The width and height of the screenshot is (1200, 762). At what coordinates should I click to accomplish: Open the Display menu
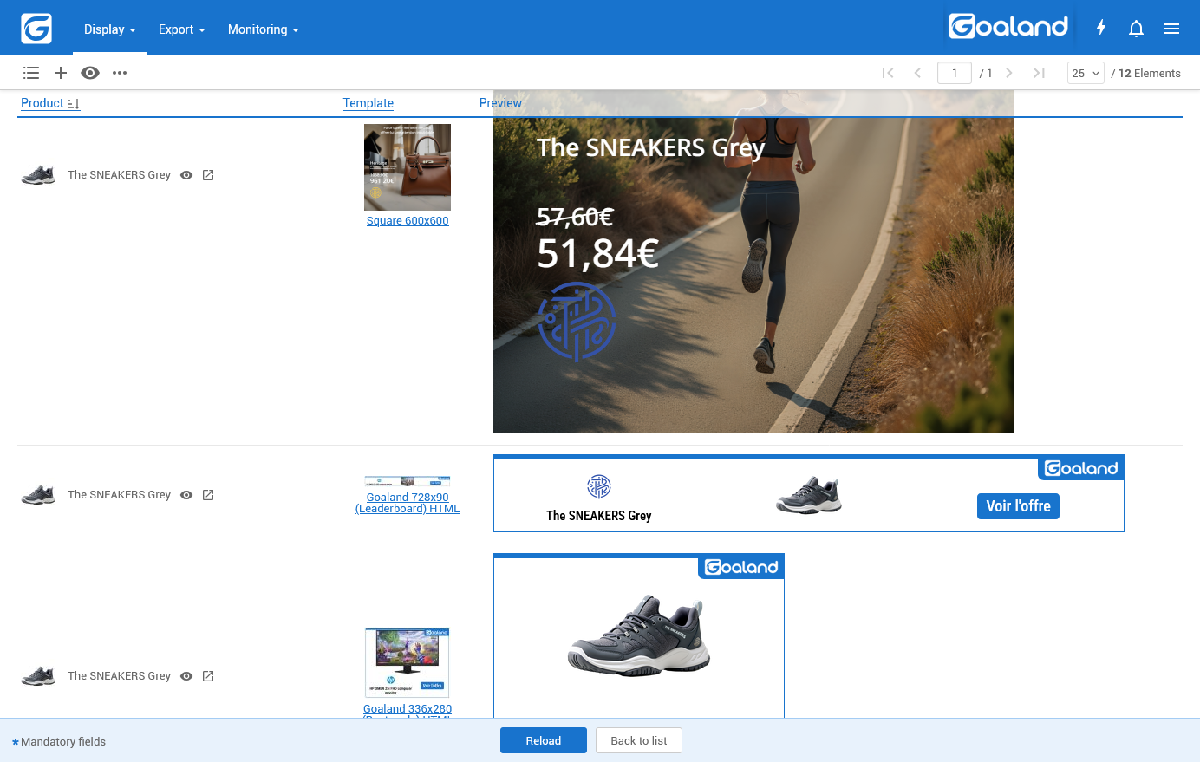click(110, 29)
